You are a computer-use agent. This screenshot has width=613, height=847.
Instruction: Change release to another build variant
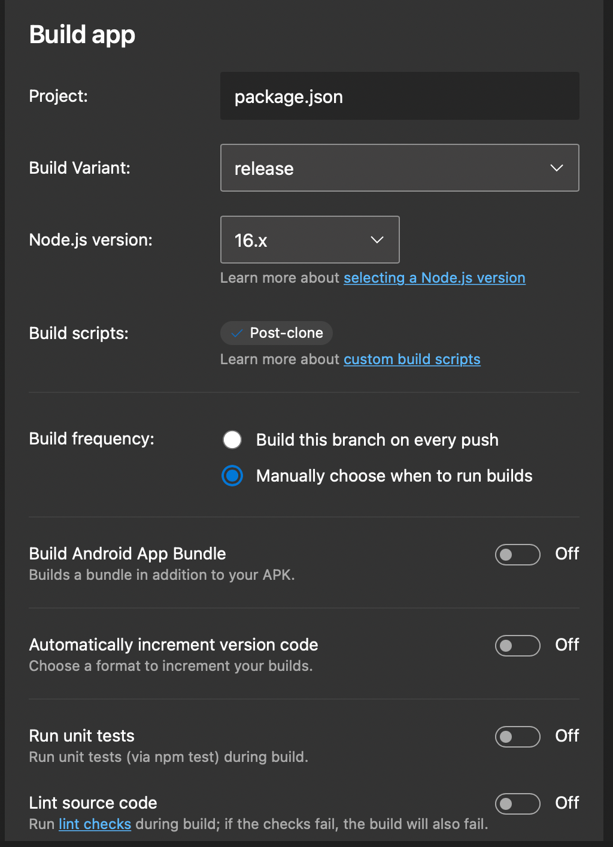tap(399, 168)
